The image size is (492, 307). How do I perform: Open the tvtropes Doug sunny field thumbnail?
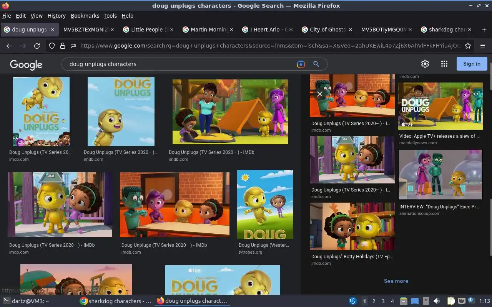click(x=265, y=205)
